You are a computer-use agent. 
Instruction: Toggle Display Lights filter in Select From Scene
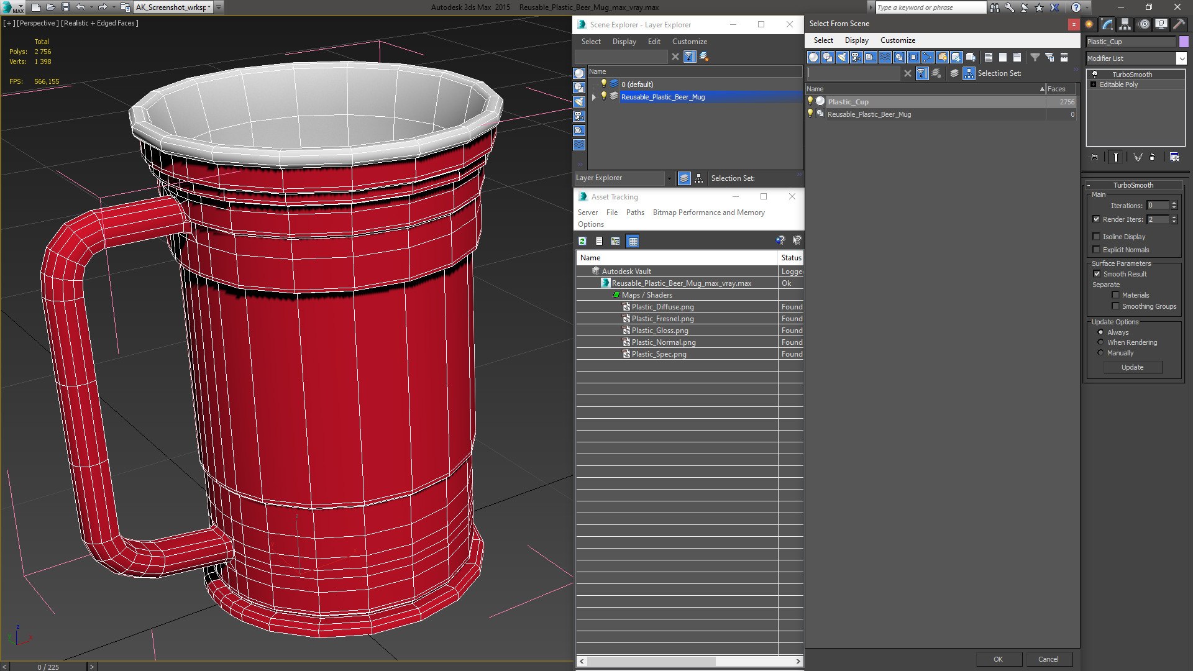pyautogui.click(x=842, y=57)
